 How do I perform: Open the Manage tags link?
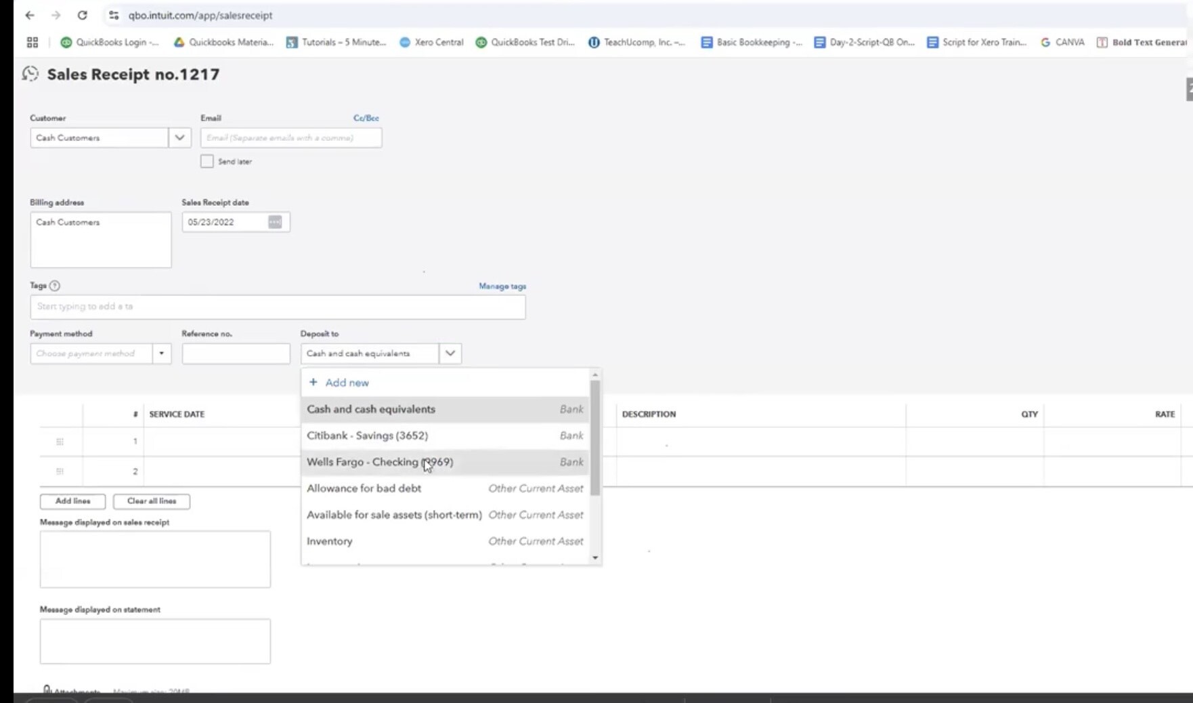(x=502, y=286)
